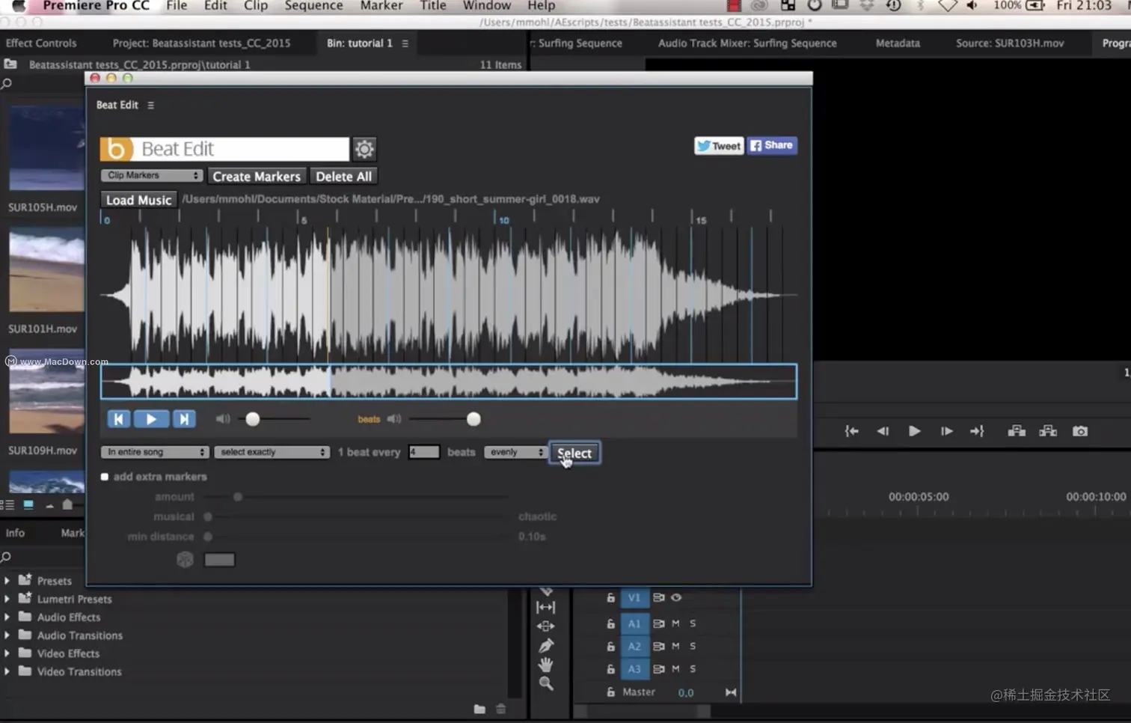The width and height of the screenshot is (1131, 723).
Task: Mute audio track A2
Action: pos(675,646)
